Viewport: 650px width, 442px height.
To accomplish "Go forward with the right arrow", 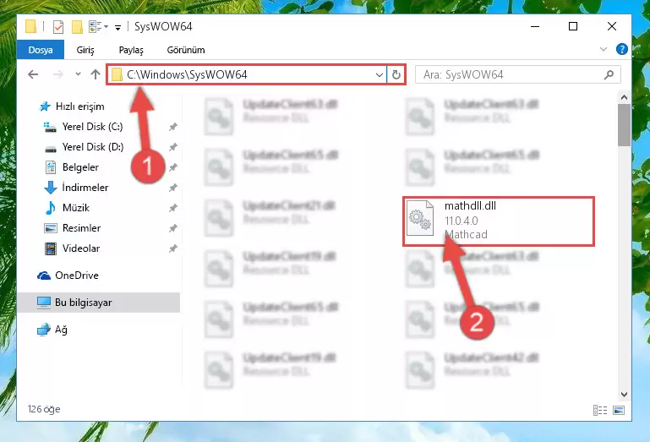I will coord(58,74).
